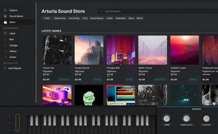The height and width of the screenshot is (134, 218).
Task: Open the green fist bank thumbnail
Action: click(x=89, y=95)
